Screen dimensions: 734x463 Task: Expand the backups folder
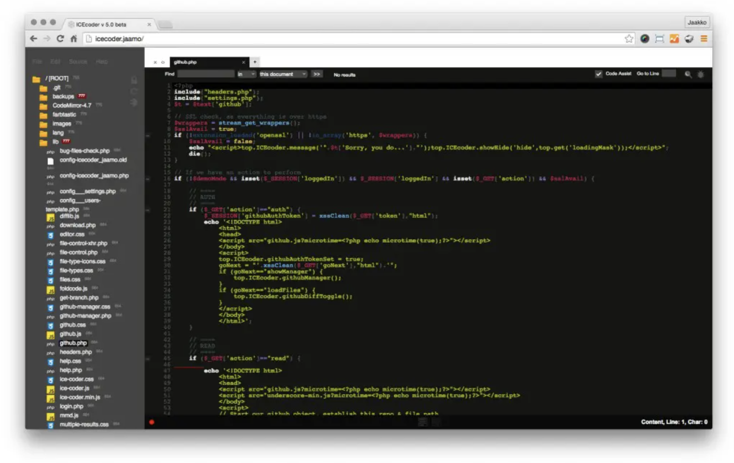pyautogui.click(x=63, y=97)
